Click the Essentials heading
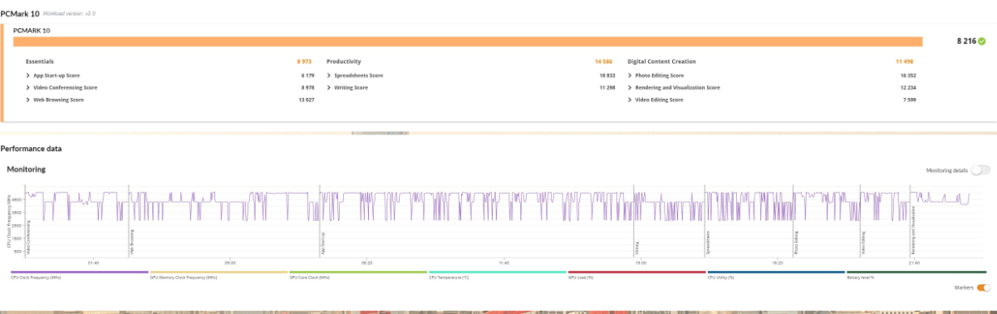The image size is (997, 314). point(40,61)
